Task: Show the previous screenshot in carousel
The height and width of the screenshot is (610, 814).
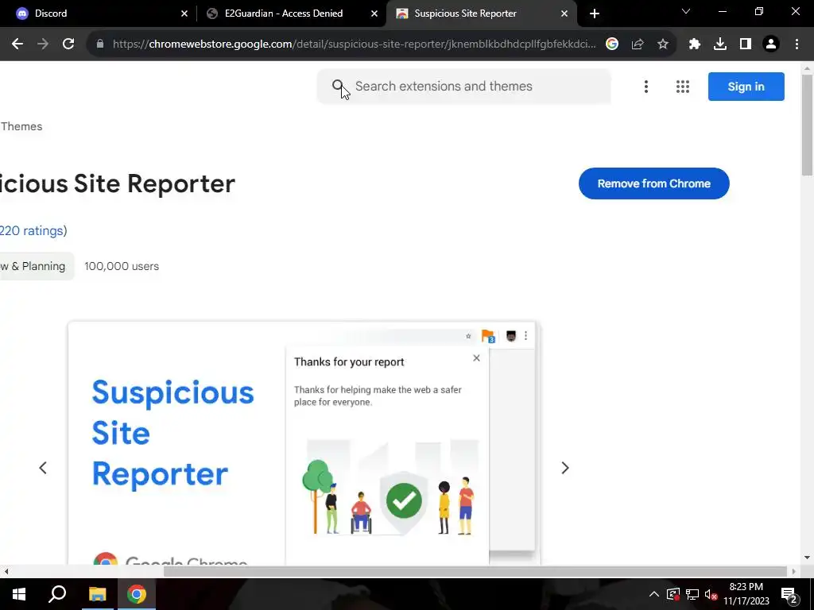Action: (x=43, y=468)
